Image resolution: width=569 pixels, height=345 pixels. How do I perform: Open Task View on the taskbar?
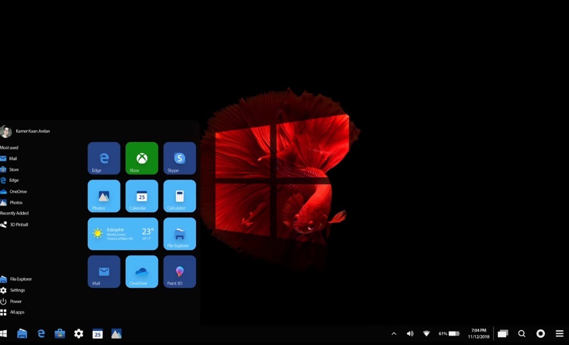pos(503,334)
